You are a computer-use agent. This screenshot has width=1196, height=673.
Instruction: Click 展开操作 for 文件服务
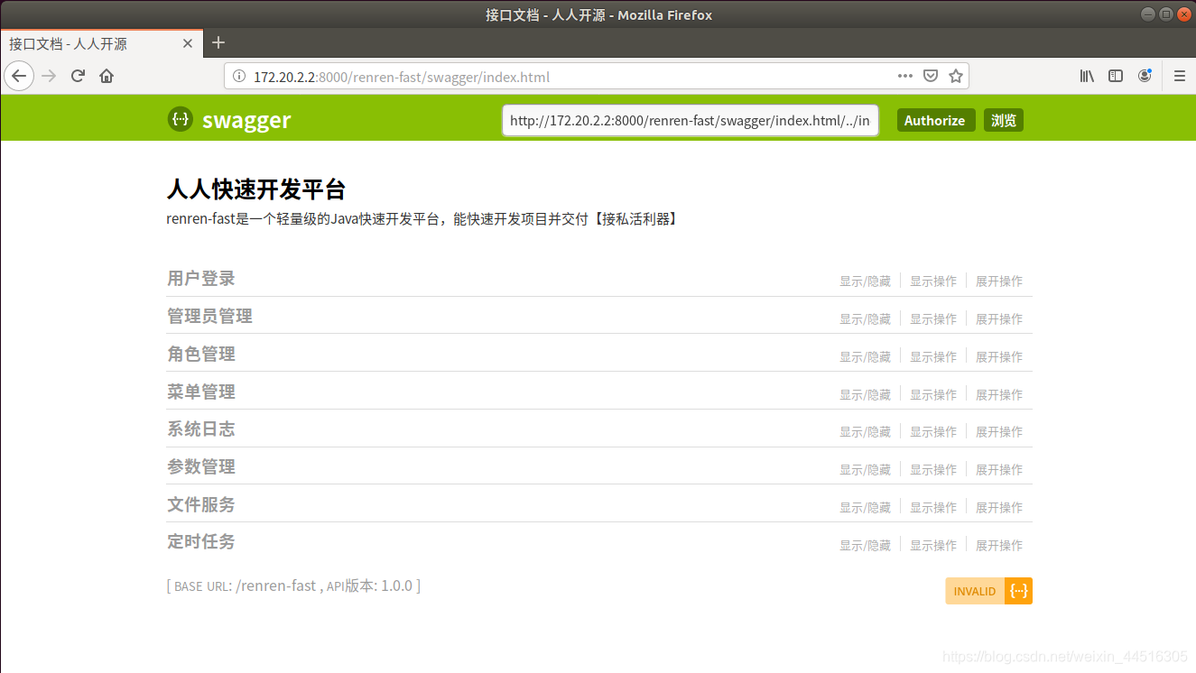(x=999, y=508)
